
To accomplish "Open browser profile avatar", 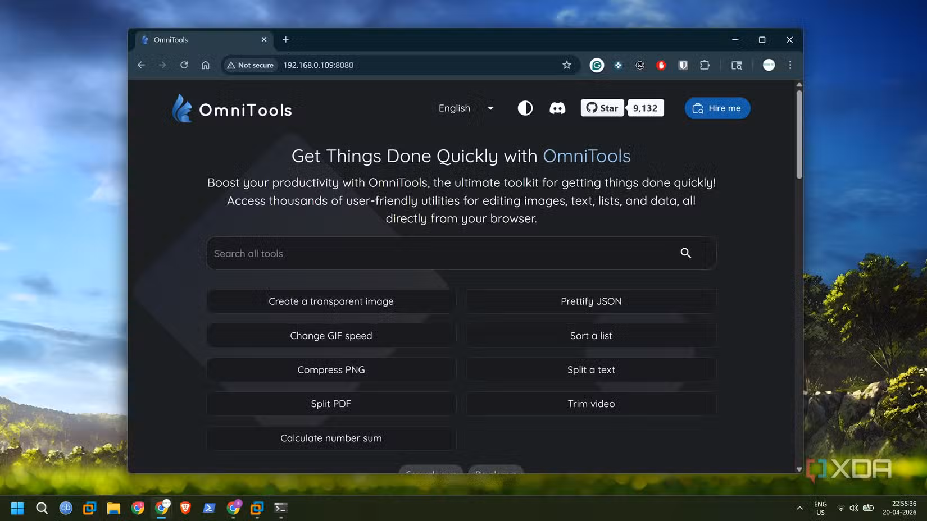I will click(769, 65).
